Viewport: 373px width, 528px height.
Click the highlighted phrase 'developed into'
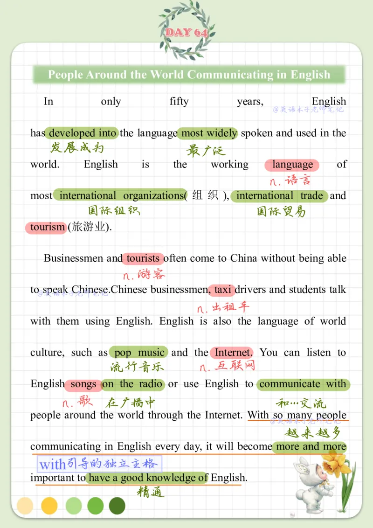click(82, 133)
